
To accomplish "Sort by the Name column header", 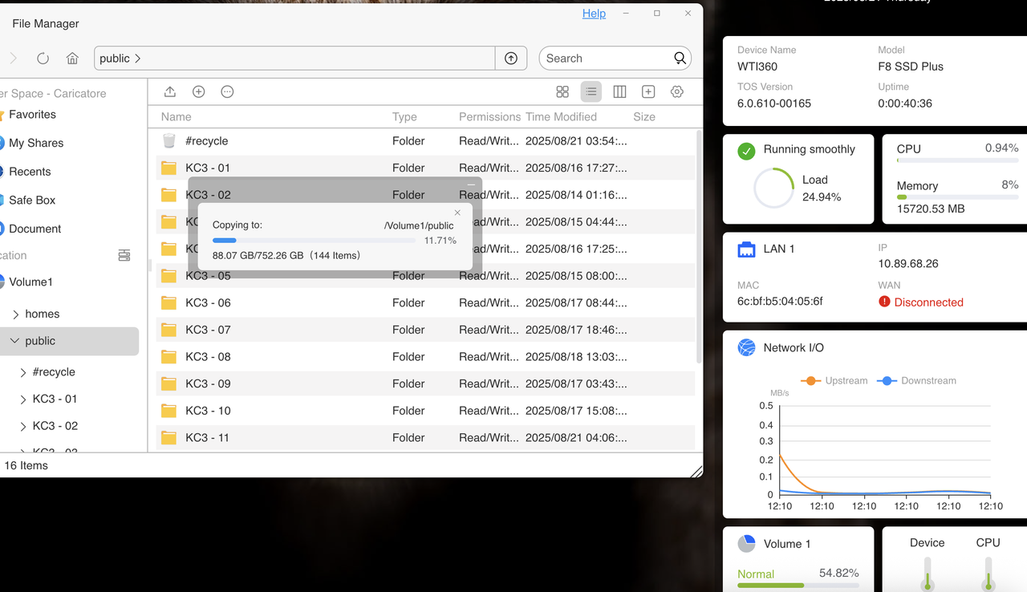I will click(x=177, y=116).
